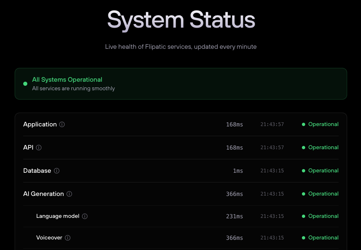Image resolution: width=361 pixels, height=250 pixels.
Task: Click the green dot in the All Systems banner
Action: pos(25,84)
